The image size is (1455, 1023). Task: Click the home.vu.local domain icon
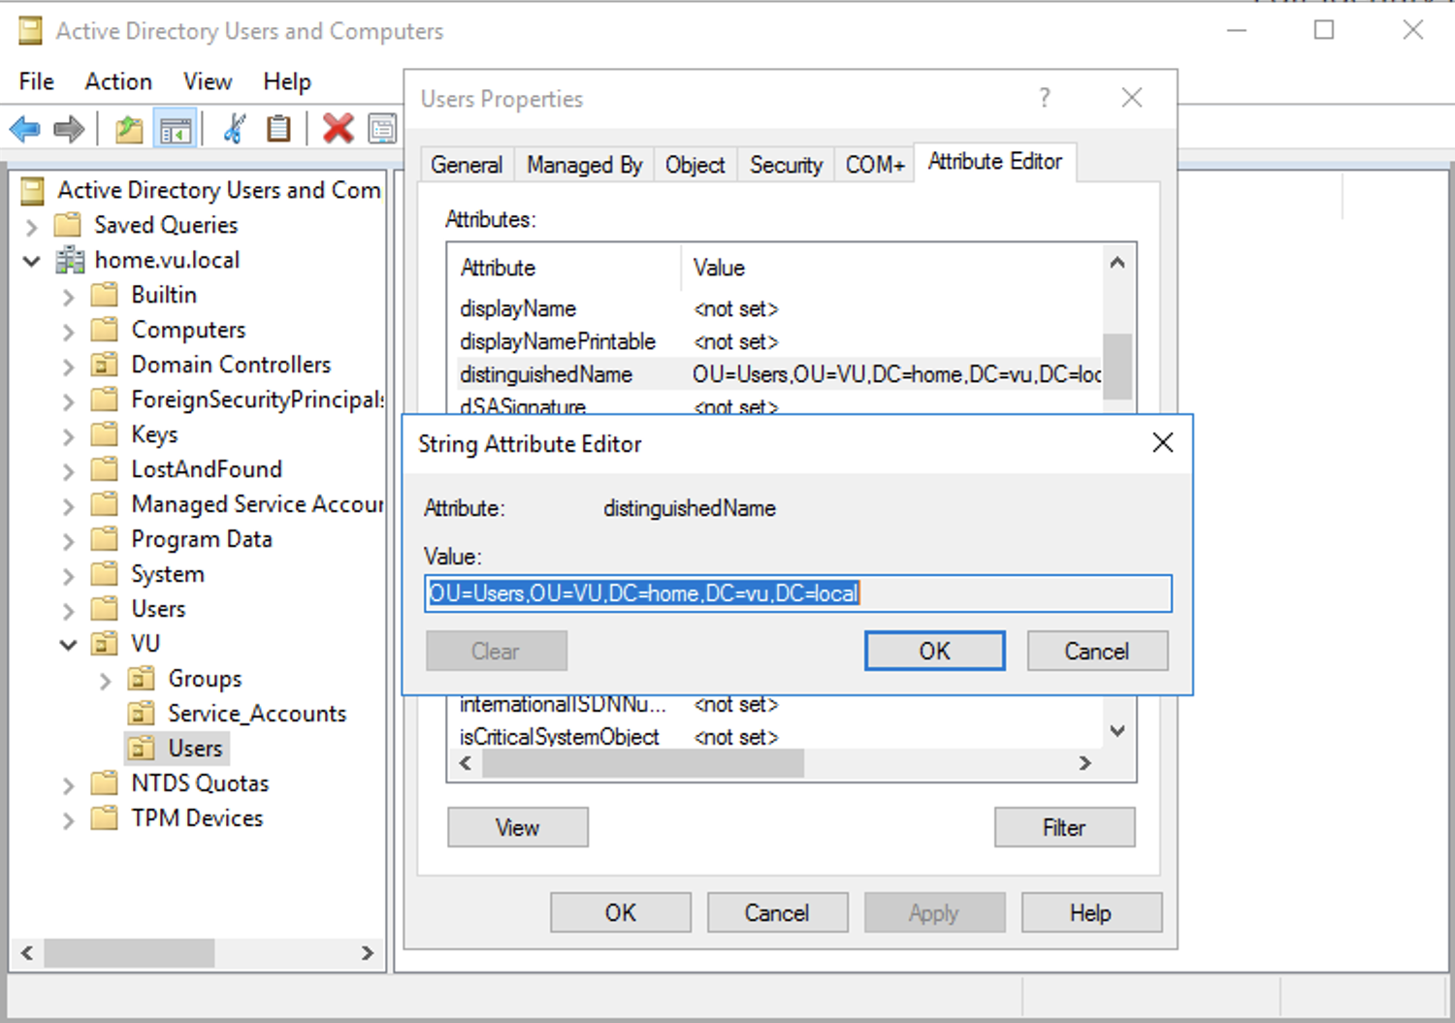(70, 260)
